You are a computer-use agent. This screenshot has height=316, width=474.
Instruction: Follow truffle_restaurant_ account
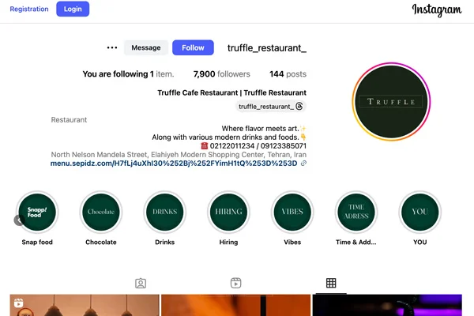[x=193, y=47]
